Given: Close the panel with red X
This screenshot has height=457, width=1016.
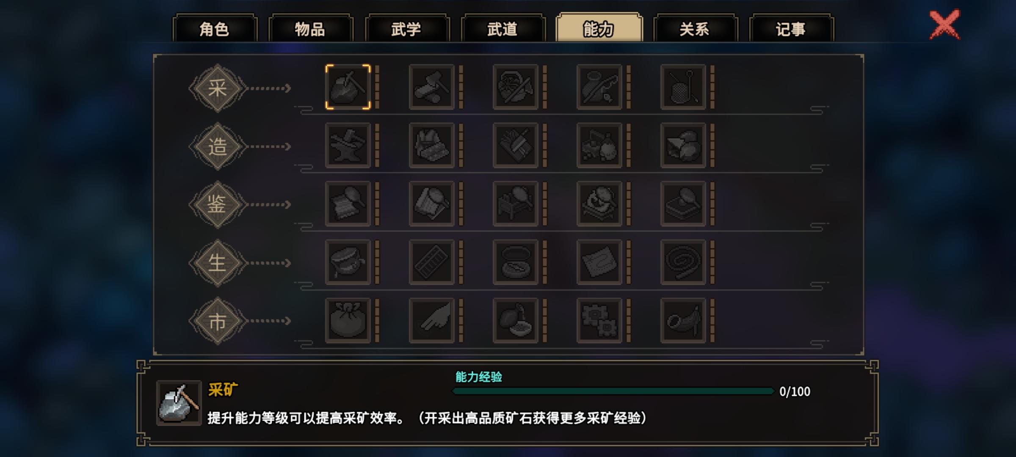Looking at the screenshot, I should tap(944, 25).
